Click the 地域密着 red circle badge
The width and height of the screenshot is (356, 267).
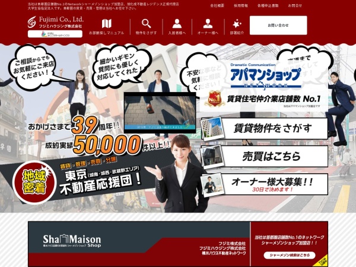pyautogui.click(x=34, y=183)
